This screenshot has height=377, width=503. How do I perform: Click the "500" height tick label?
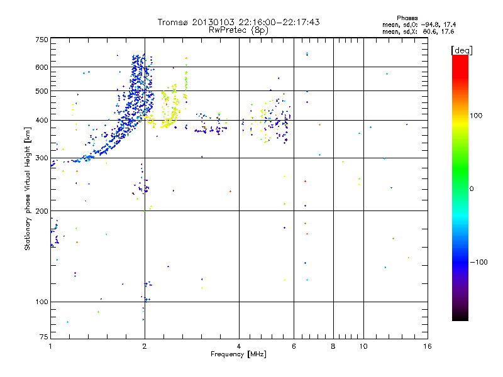pos(41,91)
